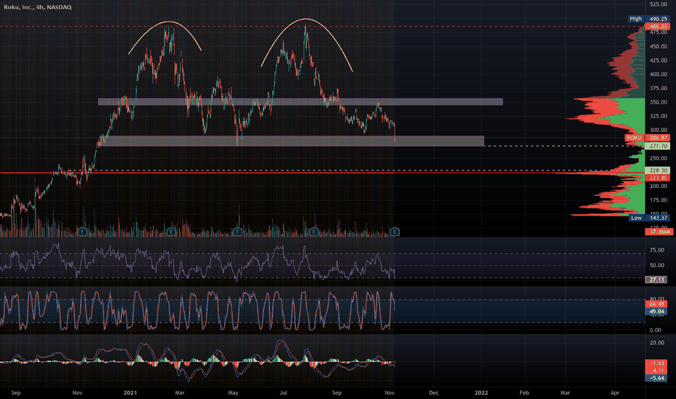Click the Jul label on the time axis
676x399 pixels.
click(284, 392)
